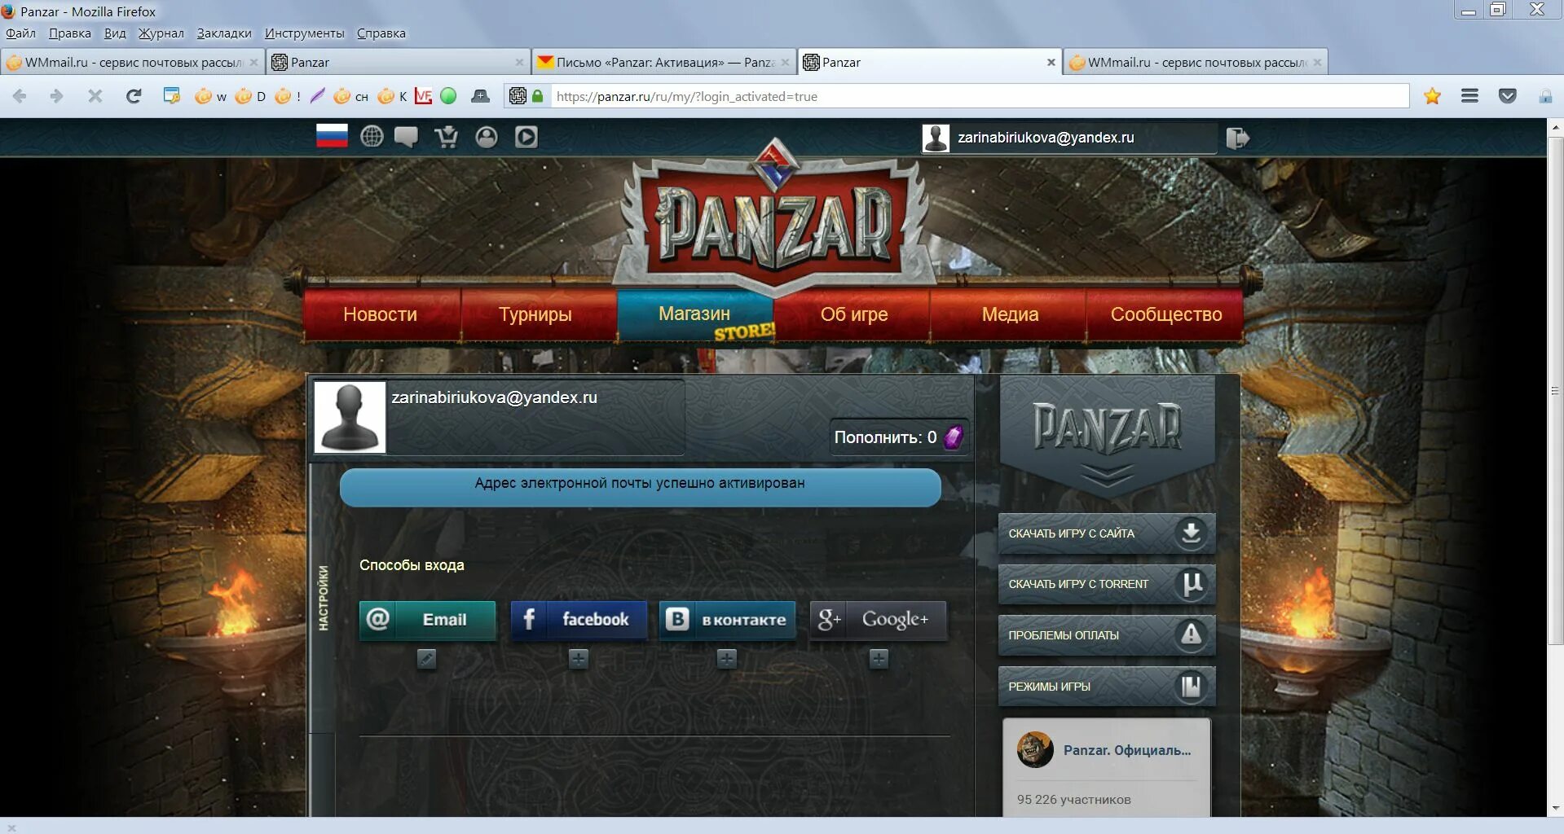Click the purple feather bookmark icon
Screen dimensions: 1564x834
[318, 96]
